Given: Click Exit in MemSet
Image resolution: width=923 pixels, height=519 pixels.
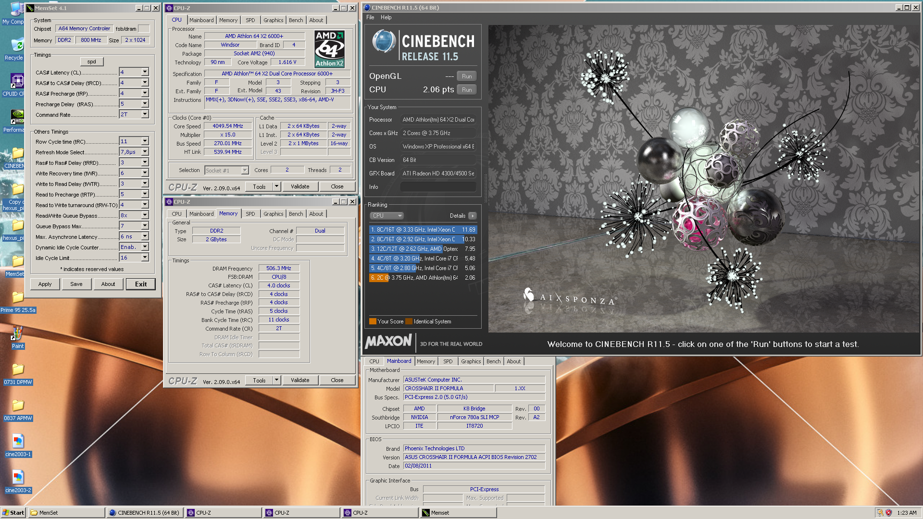Looking at the screenshot, I should (x=141, y=284).
